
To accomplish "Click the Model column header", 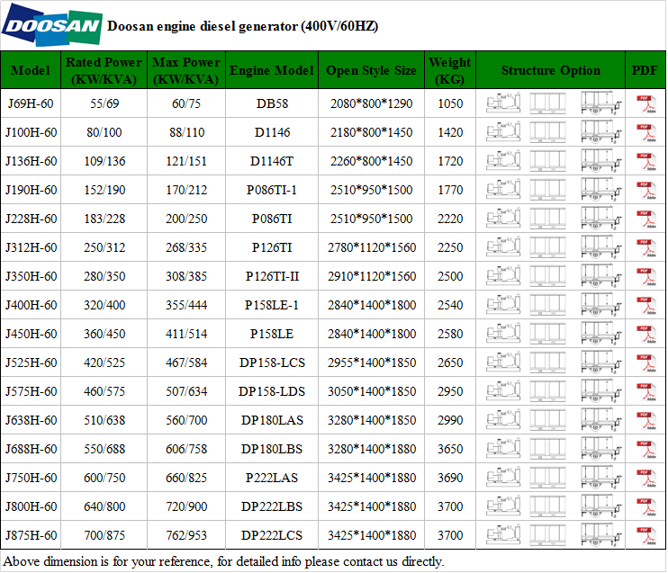I will pos(31,70).
